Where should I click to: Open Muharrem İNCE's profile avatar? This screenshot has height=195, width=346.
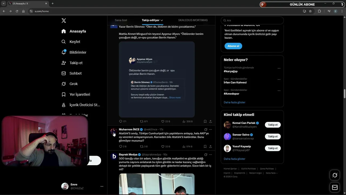coord(114,131)
